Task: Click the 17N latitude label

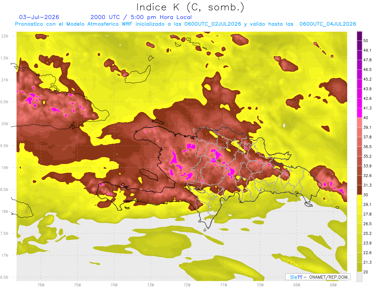Action: click(x=5, y=255)
